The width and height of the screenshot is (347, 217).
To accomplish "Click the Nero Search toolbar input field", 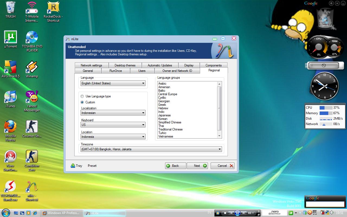I will pyautogui.click(x=274, y=213).
